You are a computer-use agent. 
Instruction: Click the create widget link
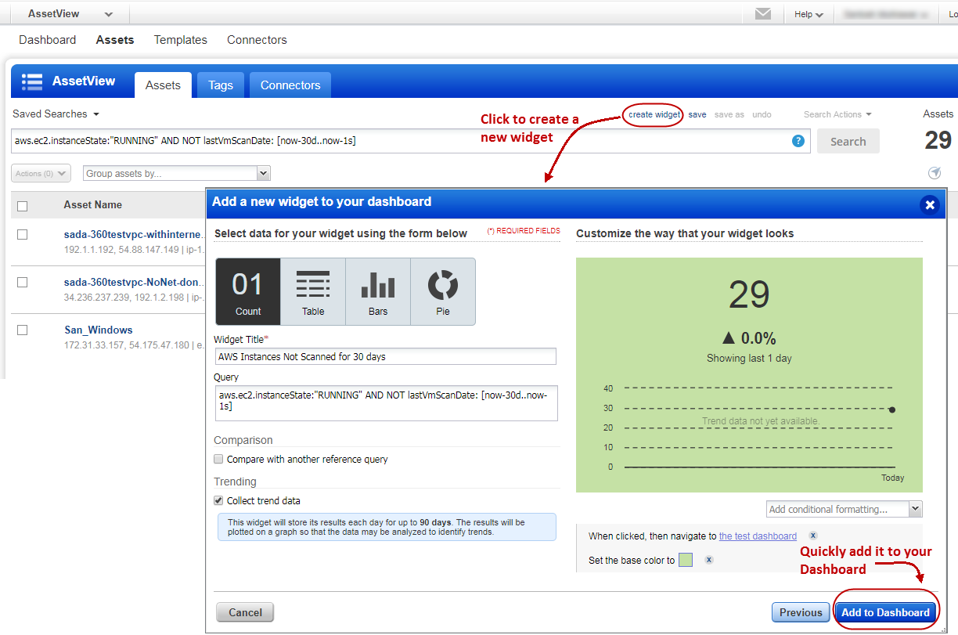pos(654,114)
